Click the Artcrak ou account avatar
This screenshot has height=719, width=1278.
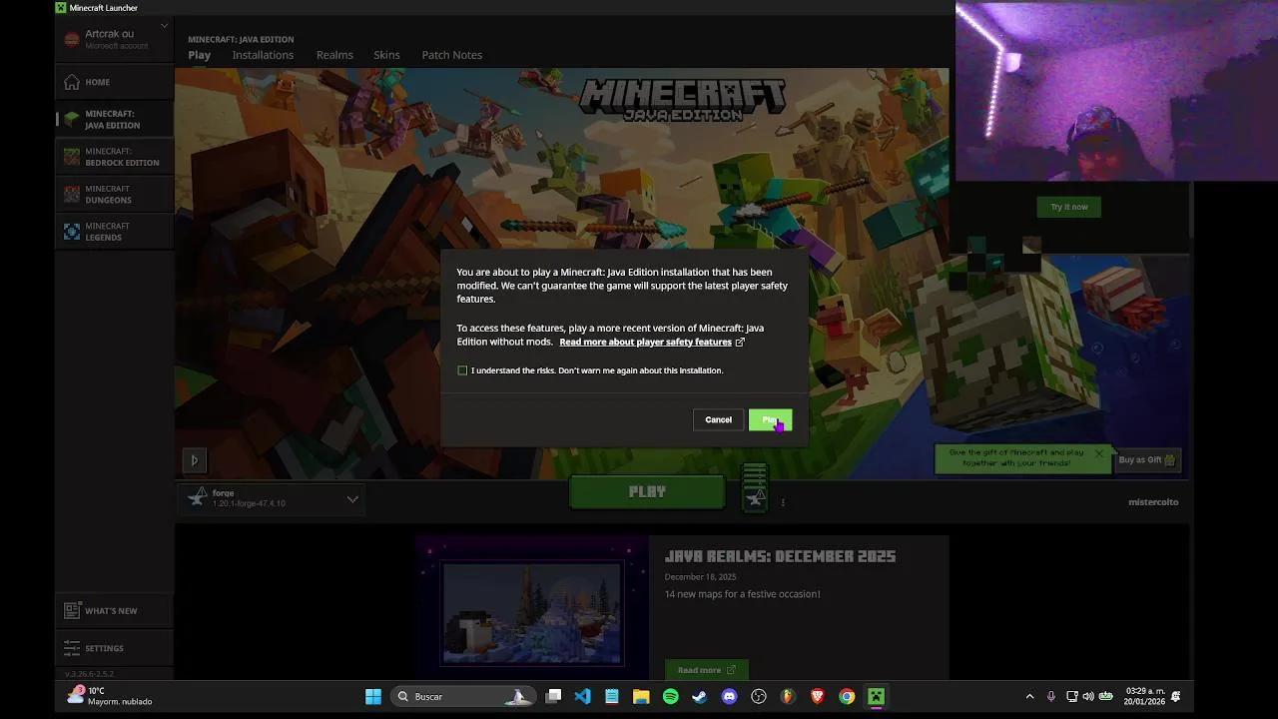(72, 38)
